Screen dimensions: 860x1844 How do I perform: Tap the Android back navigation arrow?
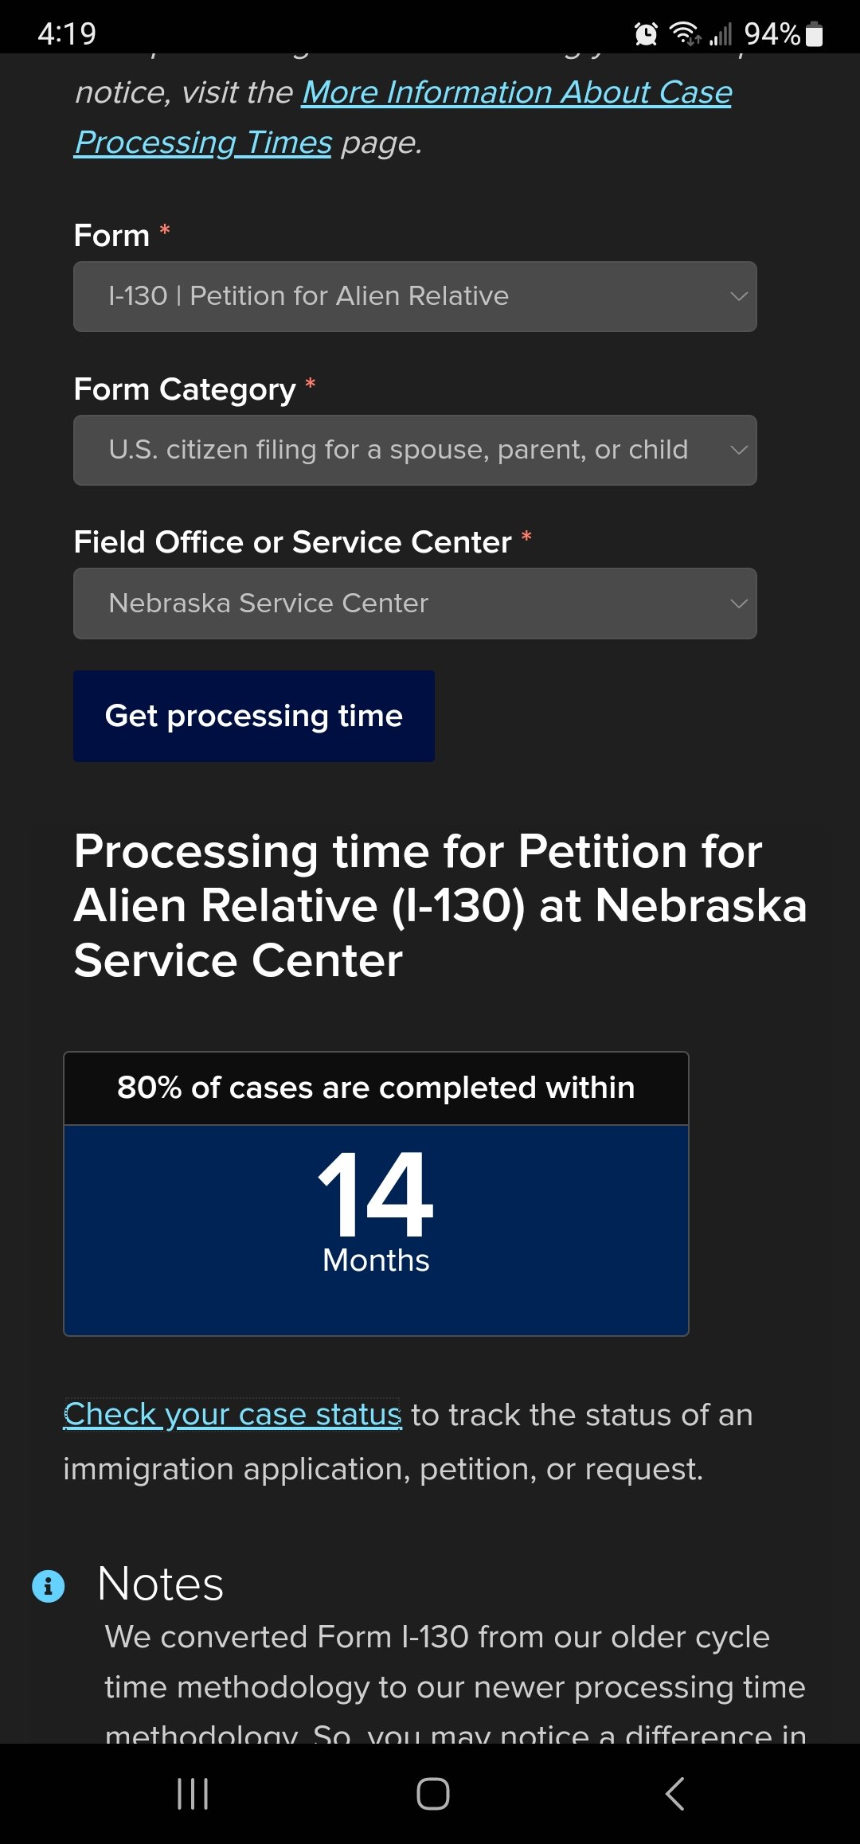point(674,1794)
